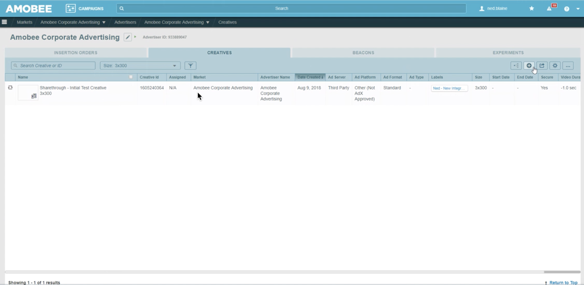Expand the small arrow beside edit pencil
This screenshot has width=584, height=285.
pyautogui.click(x=136, y=37)
